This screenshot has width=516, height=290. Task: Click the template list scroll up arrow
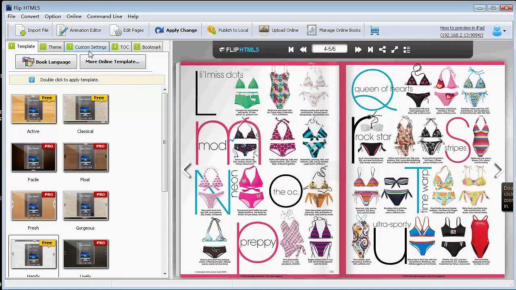pyautogui.click(x=164, y=89)
